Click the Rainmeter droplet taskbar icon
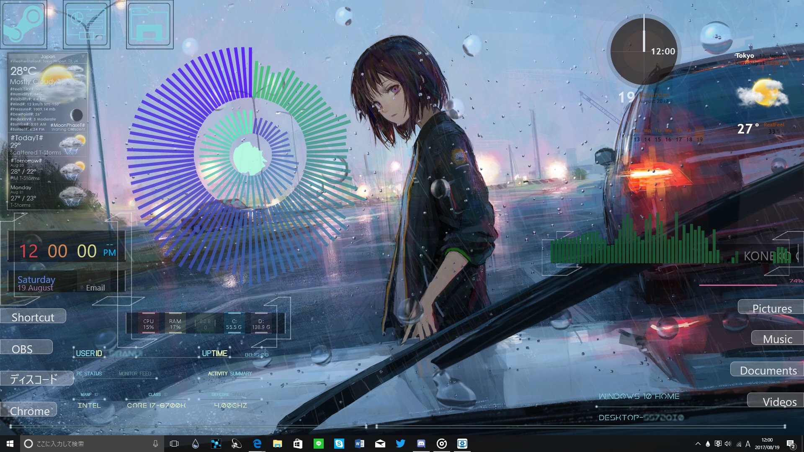 (195, 444)
